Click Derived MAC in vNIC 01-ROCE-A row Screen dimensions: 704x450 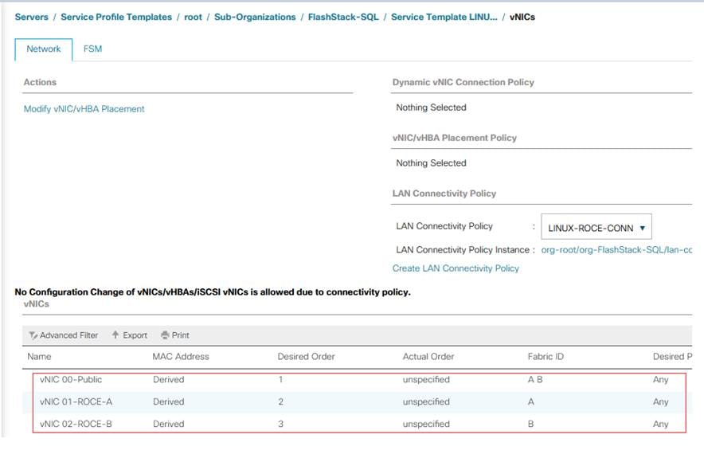pos(168,402)
